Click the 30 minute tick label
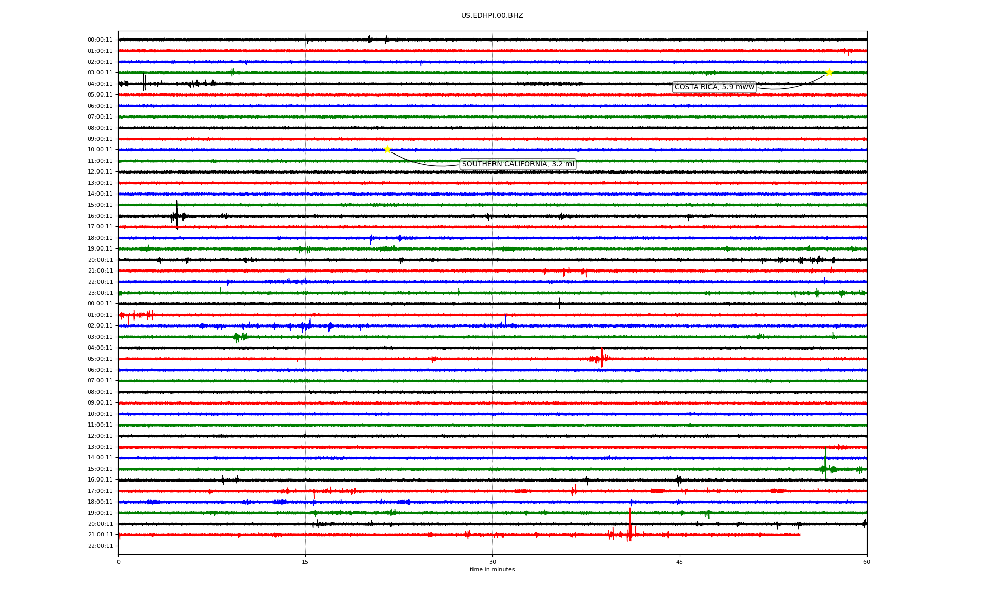Image resolution: width=985 pixels, height=616 pixels. [493, 562]
